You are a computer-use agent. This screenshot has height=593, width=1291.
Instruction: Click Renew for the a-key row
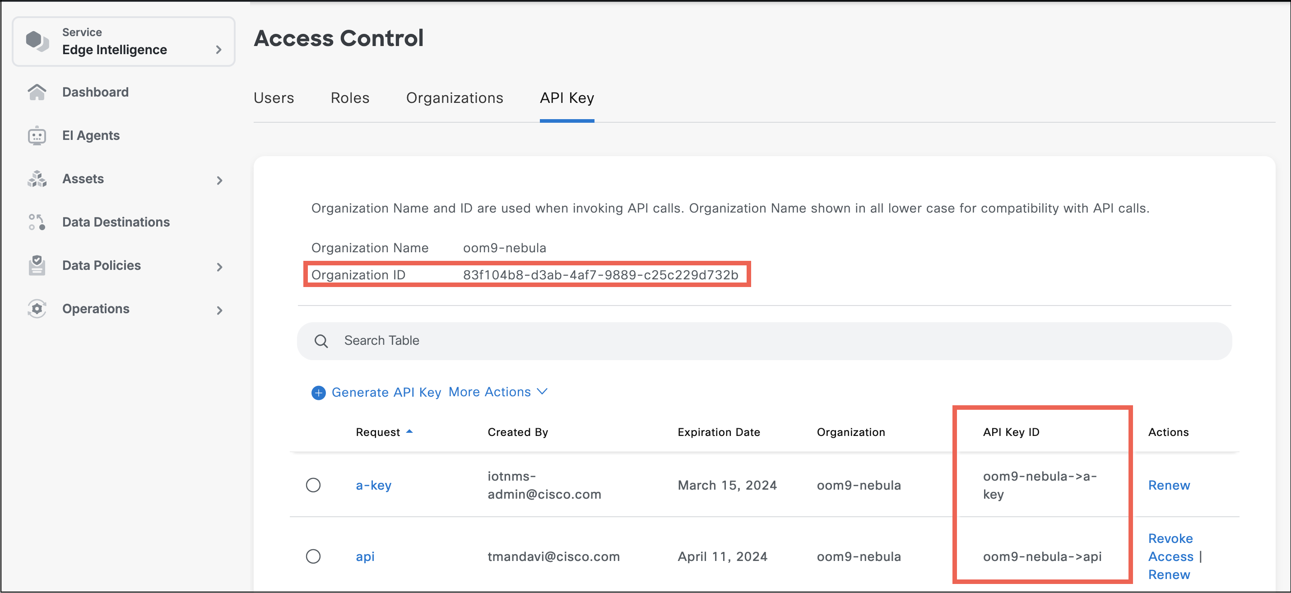point(1169,485)
